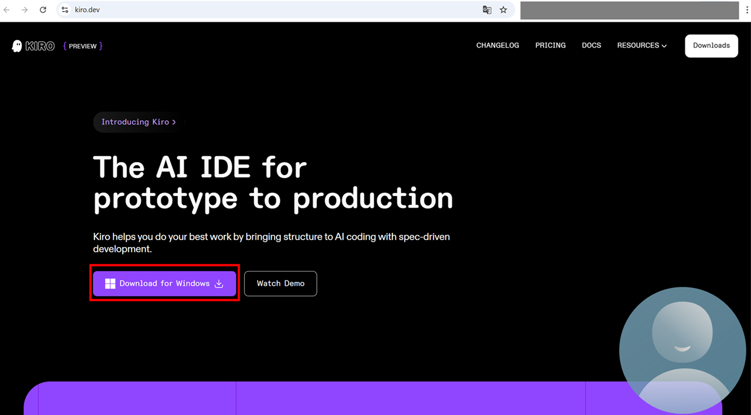The width and height of the screenshot is (751, 415).
Task: Click the KIRO wordmark to go home
Action: click(40, 46)
